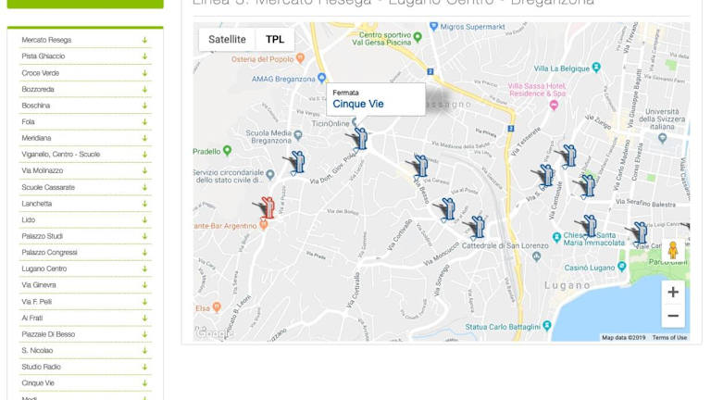Zoom out the map with minus button
Viewport: 711px width, 400px height.
tap(673, 316)
